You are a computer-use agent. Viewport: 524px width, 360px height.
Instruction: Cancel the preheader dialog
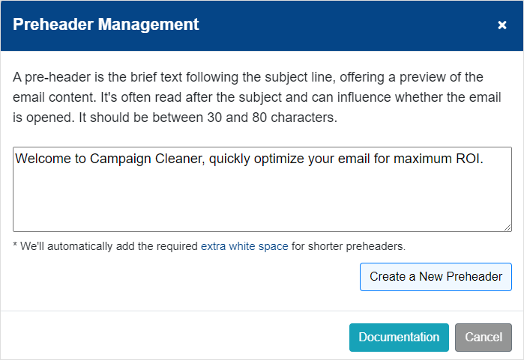(x=484, y=337)
